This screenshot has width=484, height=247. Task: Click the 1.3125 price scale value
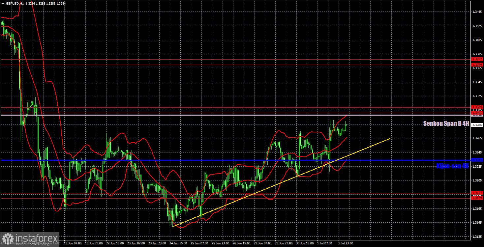coord(477,237)
